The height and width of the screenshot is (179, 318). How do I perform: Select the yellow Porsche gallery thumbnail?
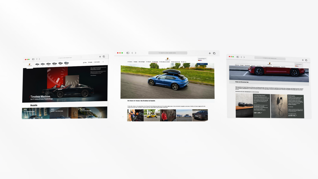tap(152, 115)
